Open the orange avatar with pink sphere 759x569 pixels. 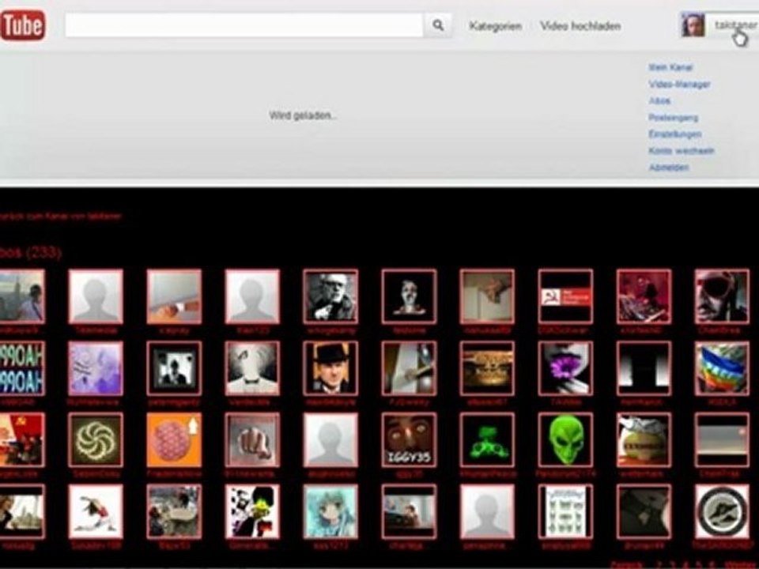tap(174, 440)
